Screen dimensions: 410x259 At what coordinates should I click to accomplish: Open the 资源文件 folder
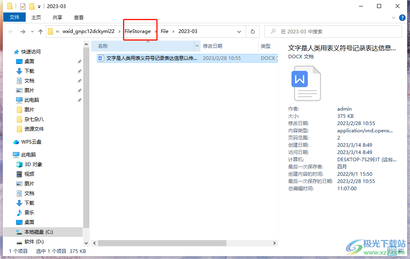[x=34, y=129]
